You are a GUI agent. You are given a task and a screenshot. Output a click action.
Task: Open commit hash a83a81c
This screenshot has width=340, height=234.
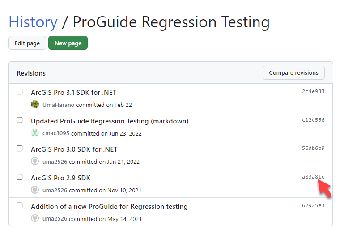click(313, 177)
